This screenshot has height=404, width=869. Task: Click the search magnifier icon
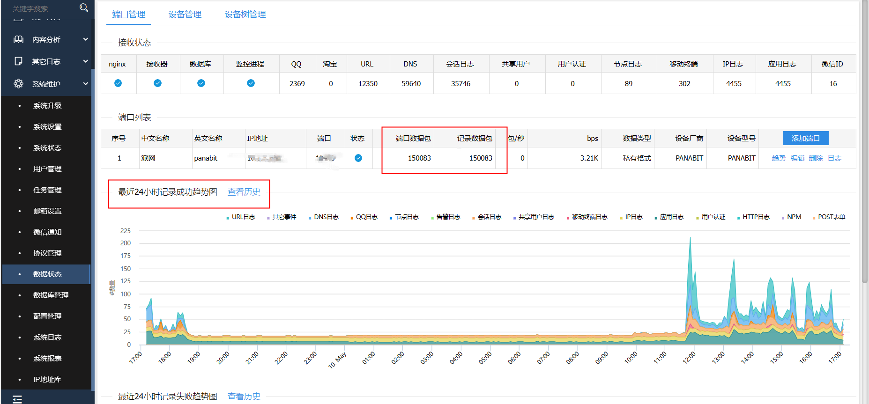[84, 7]
